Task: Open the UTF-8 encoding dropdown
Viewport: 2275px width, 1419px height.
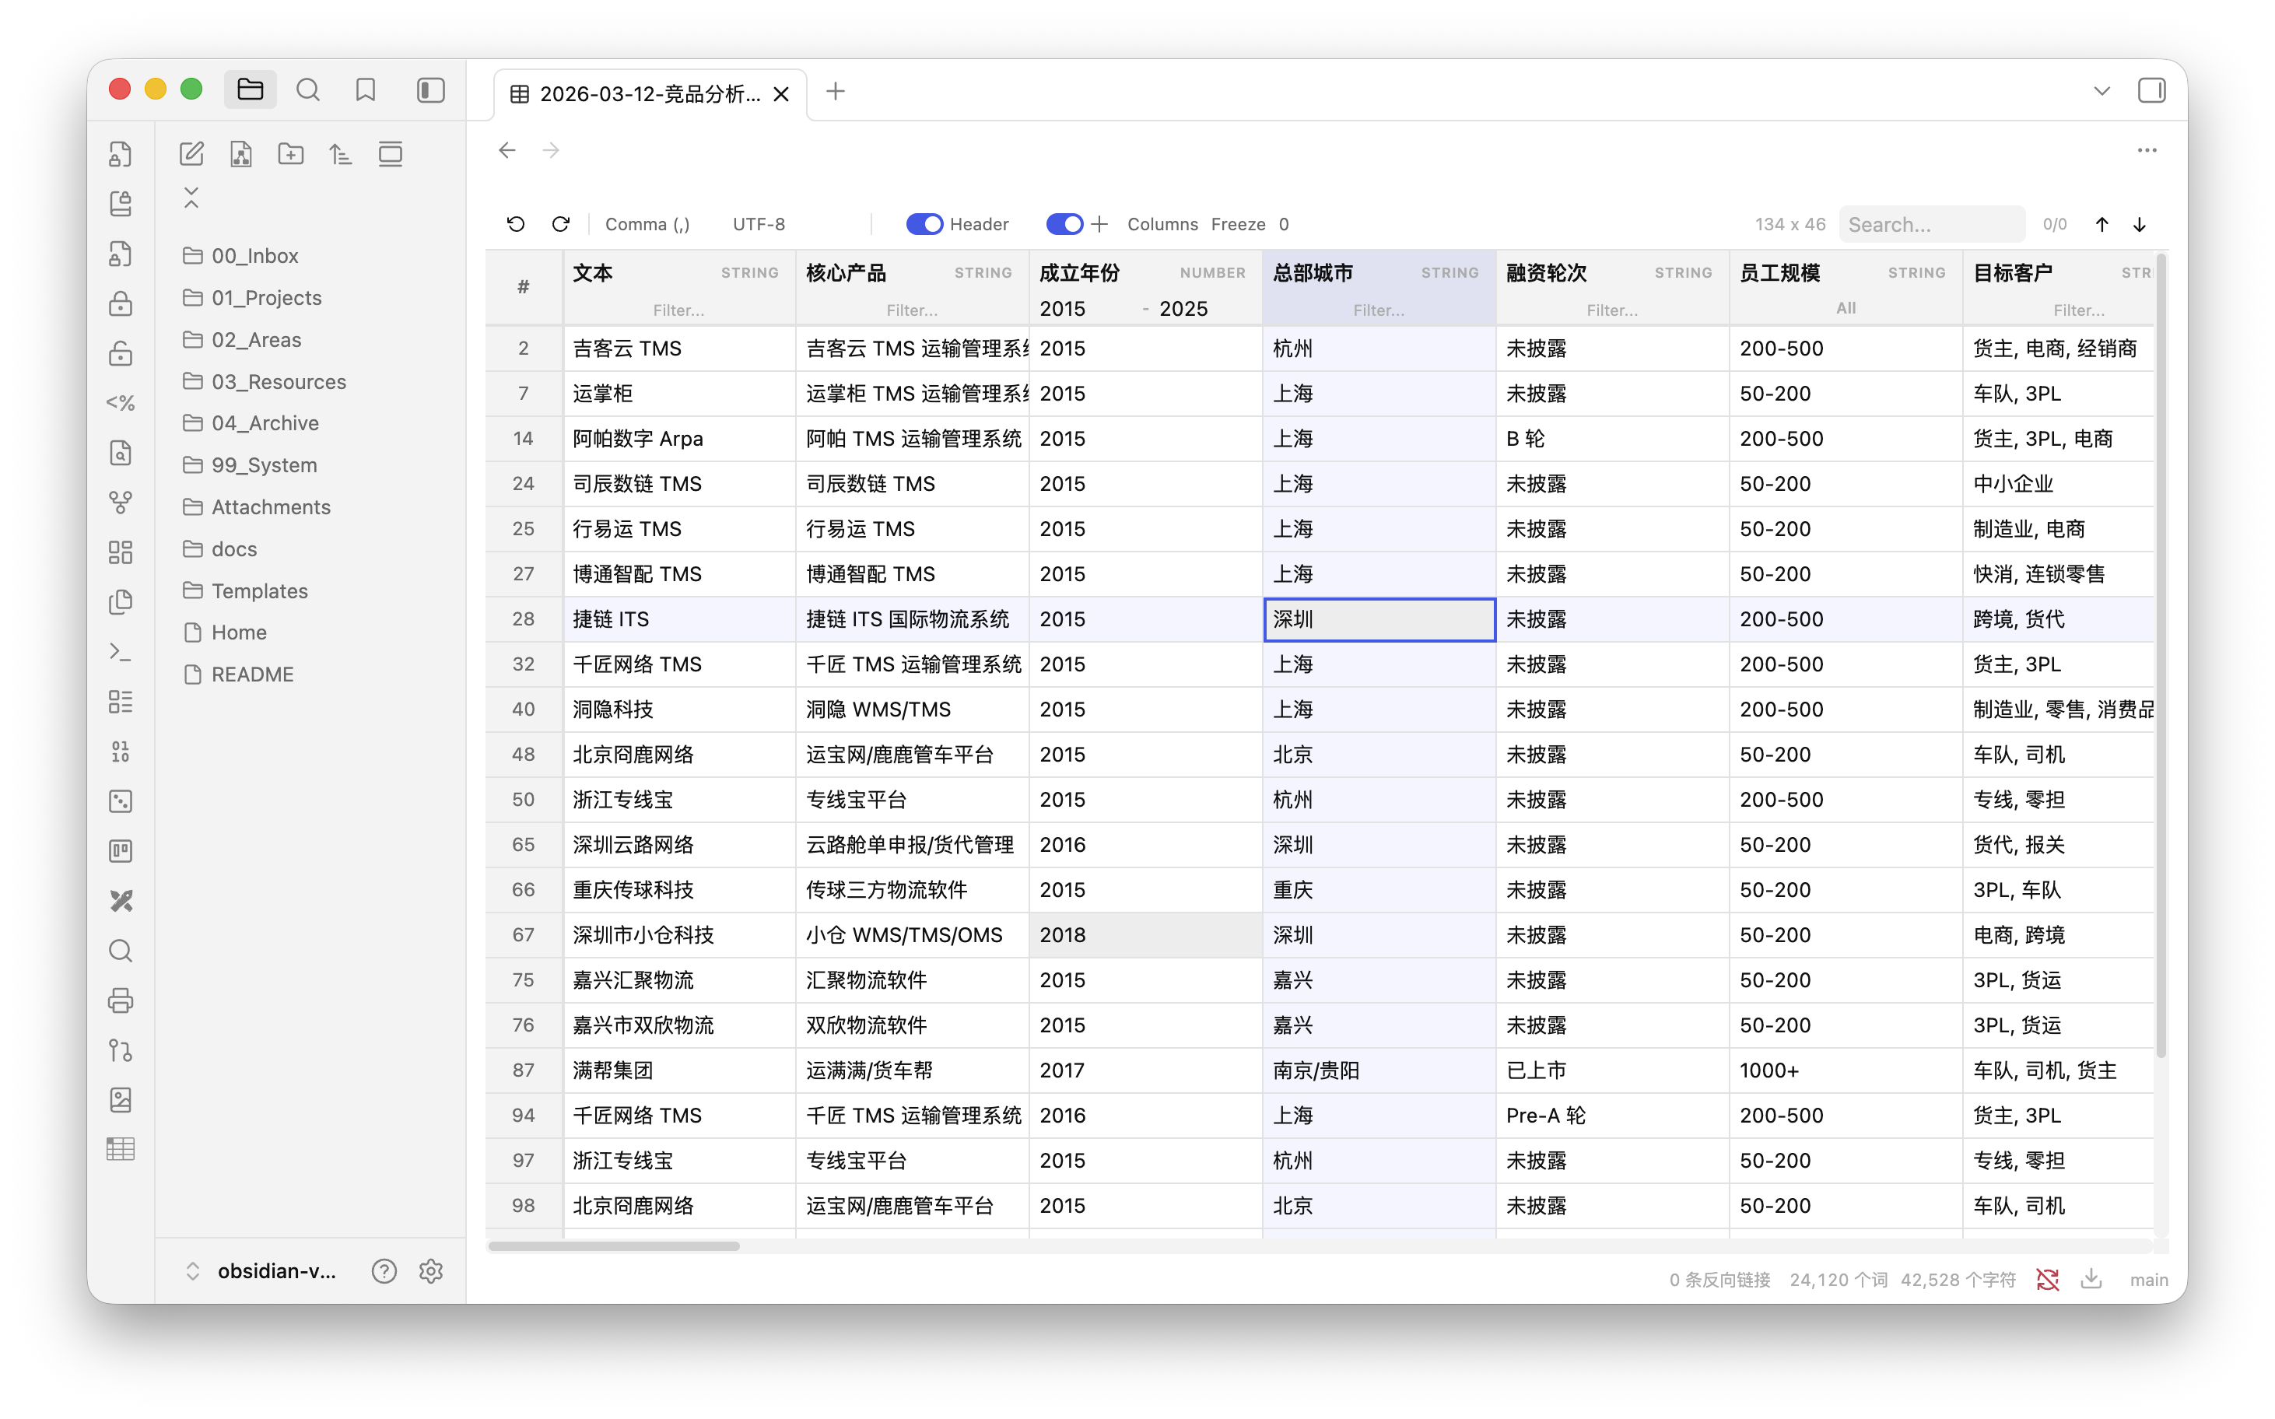Action: (759, 224)
